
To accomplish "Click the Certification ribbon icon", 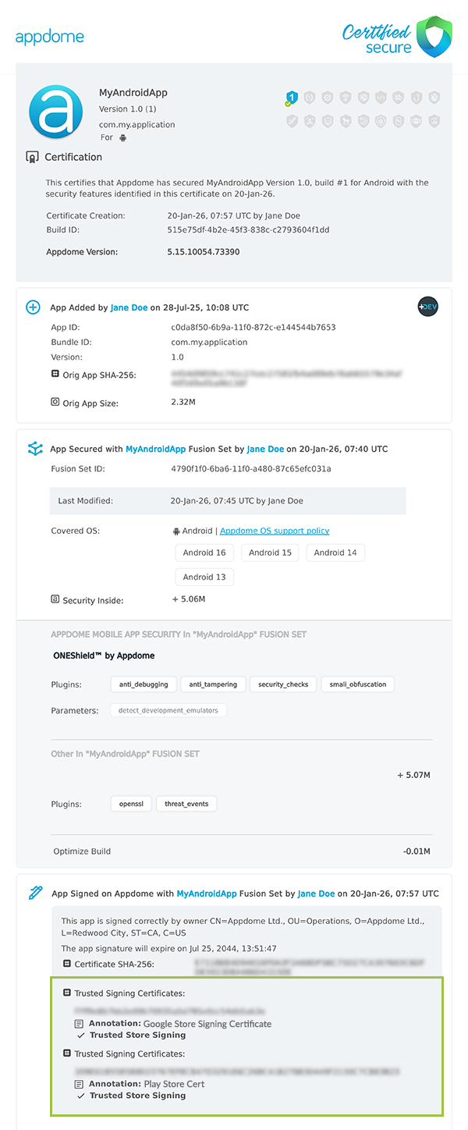I will click(32, 158).
